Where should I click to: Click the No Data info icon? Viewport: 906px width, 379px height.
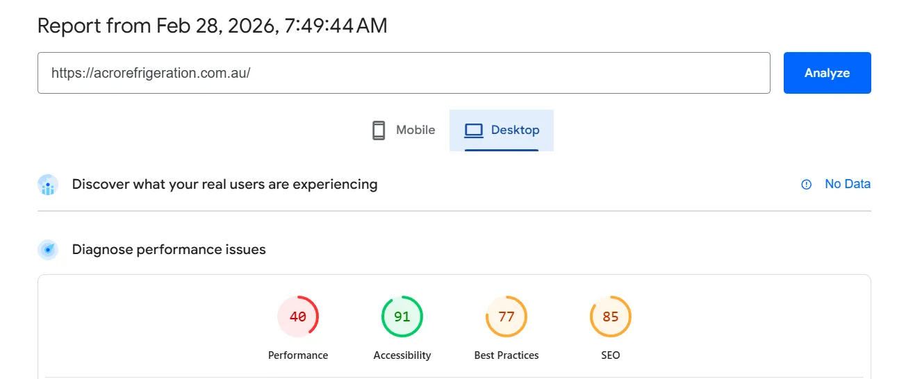[807, 185]
